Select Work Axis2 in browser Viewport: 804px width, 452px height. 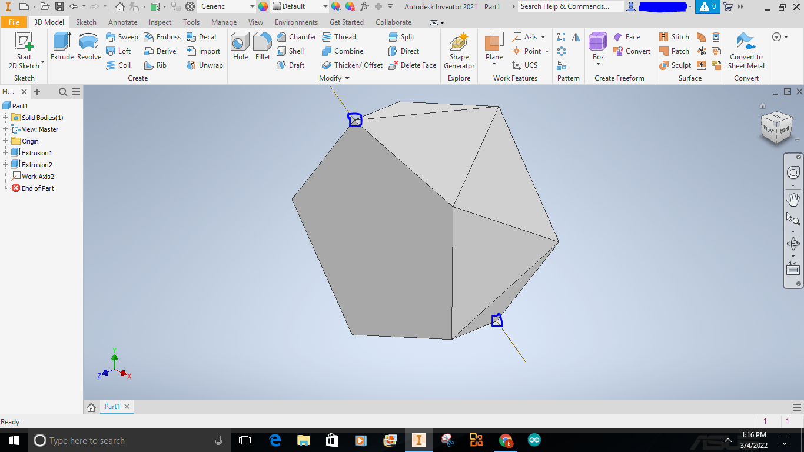[33, 177]
